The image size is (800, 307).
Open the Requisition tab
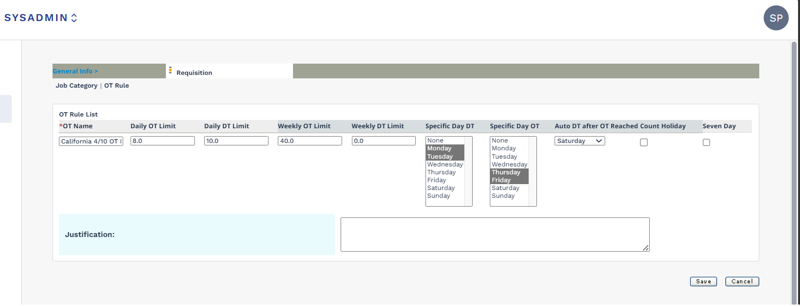pos(194,72)
